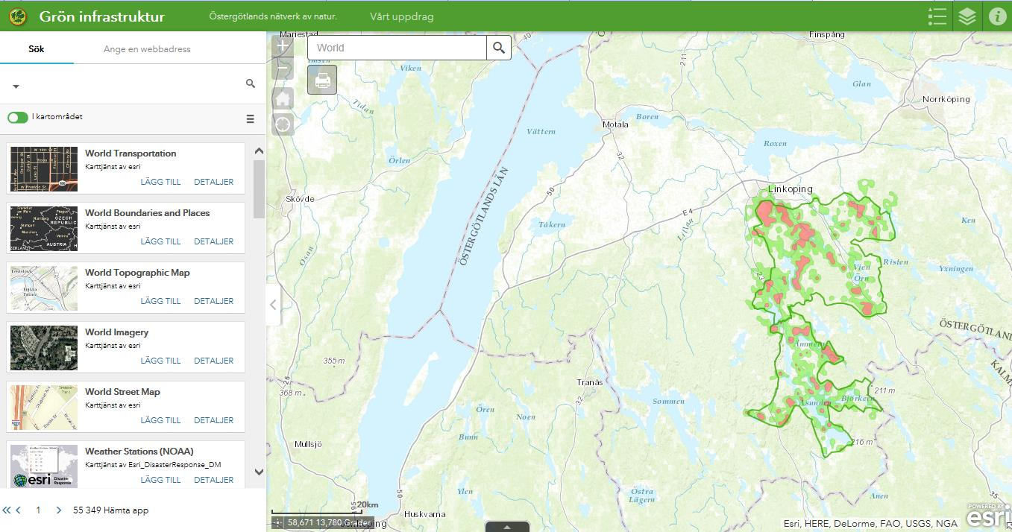Open DETALJER for Weather Stations (NOAA)
1012x532 pixels.
(213, 480)
